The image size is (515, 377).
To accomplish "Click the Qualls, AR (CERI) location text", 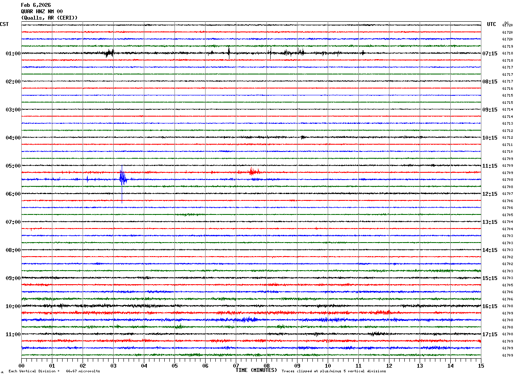I will [x=49, y=18].
